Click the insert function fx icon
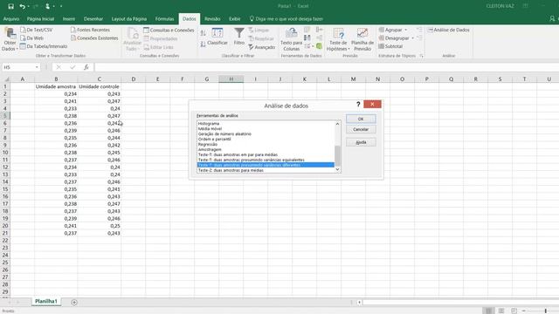This screenshot has width=559, height=314. [x=86, y=67]
